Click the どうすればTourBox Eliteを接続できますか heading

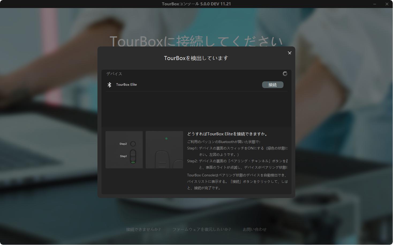[x=228, y=134]
